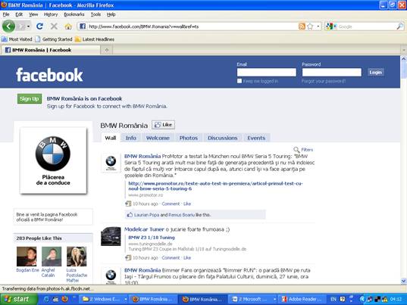Open the Edit menu
The image size is (407, 305).
pyautogui.click(x=19, y=14)
